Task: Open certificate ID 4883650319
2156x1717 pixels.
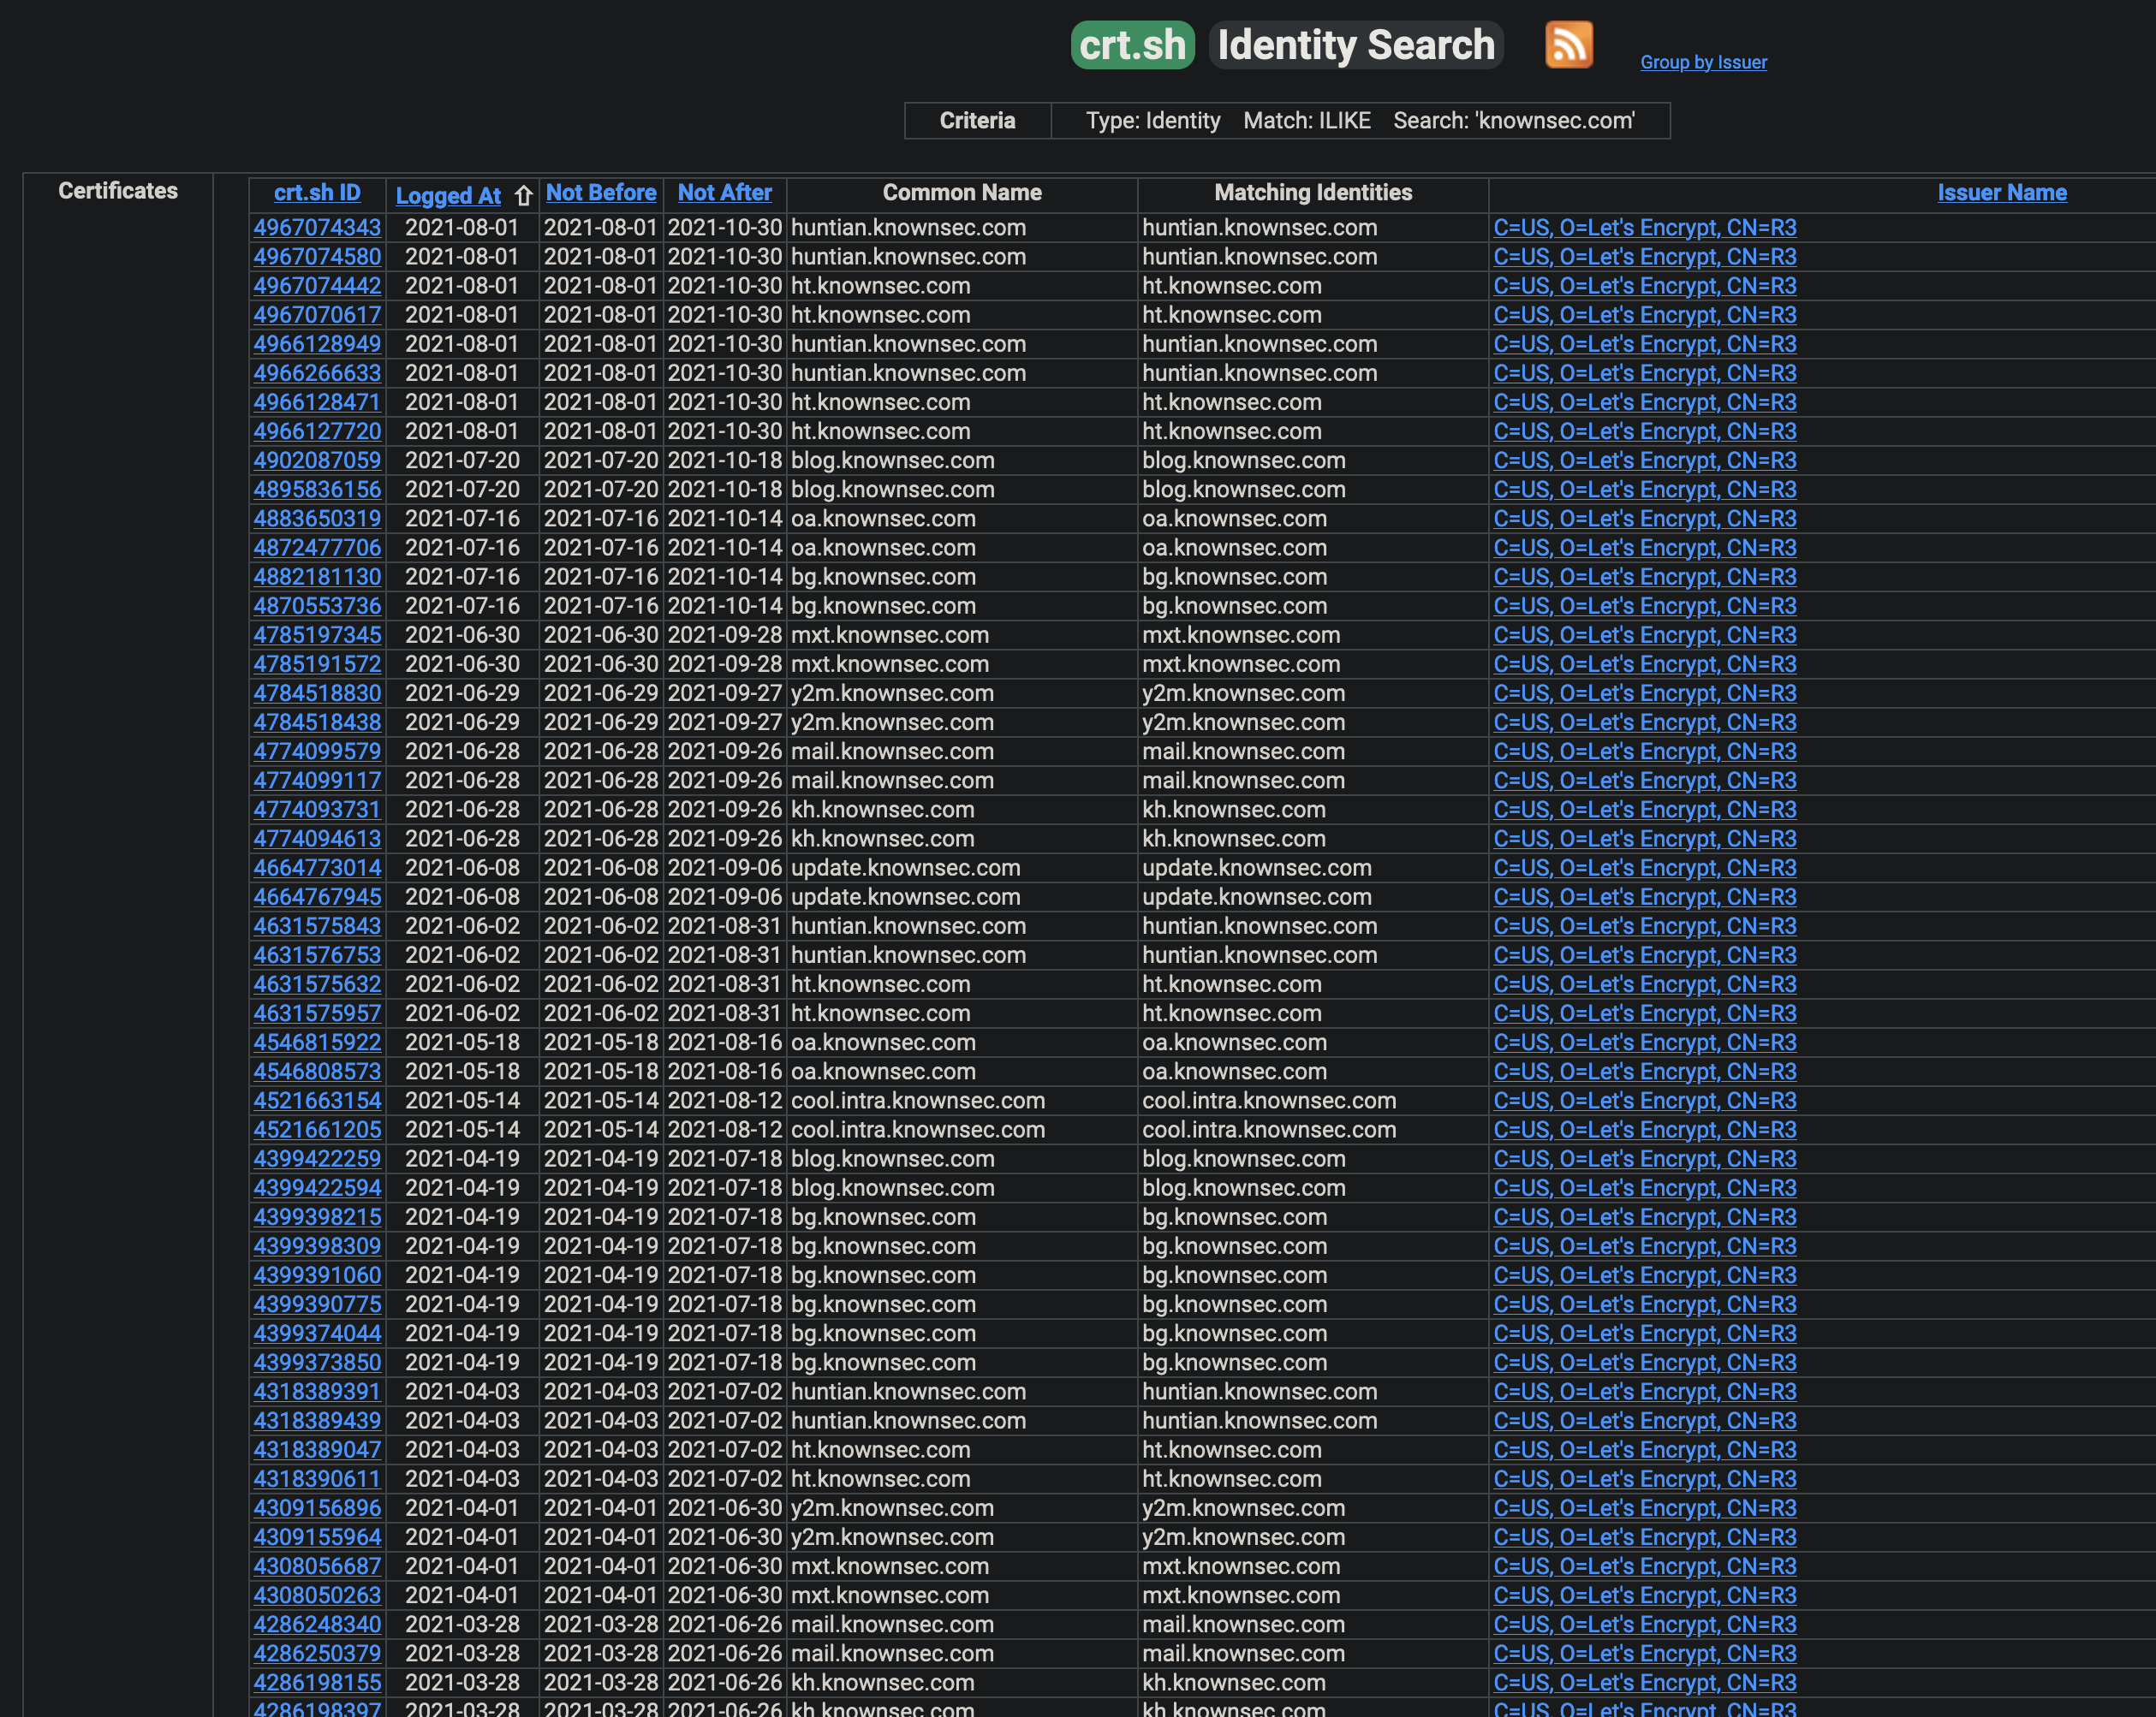Action: tap(317, 519)
